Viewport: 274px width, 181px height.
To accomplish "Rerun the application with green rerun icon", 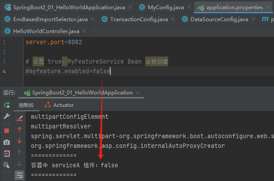I will point(7,105).
